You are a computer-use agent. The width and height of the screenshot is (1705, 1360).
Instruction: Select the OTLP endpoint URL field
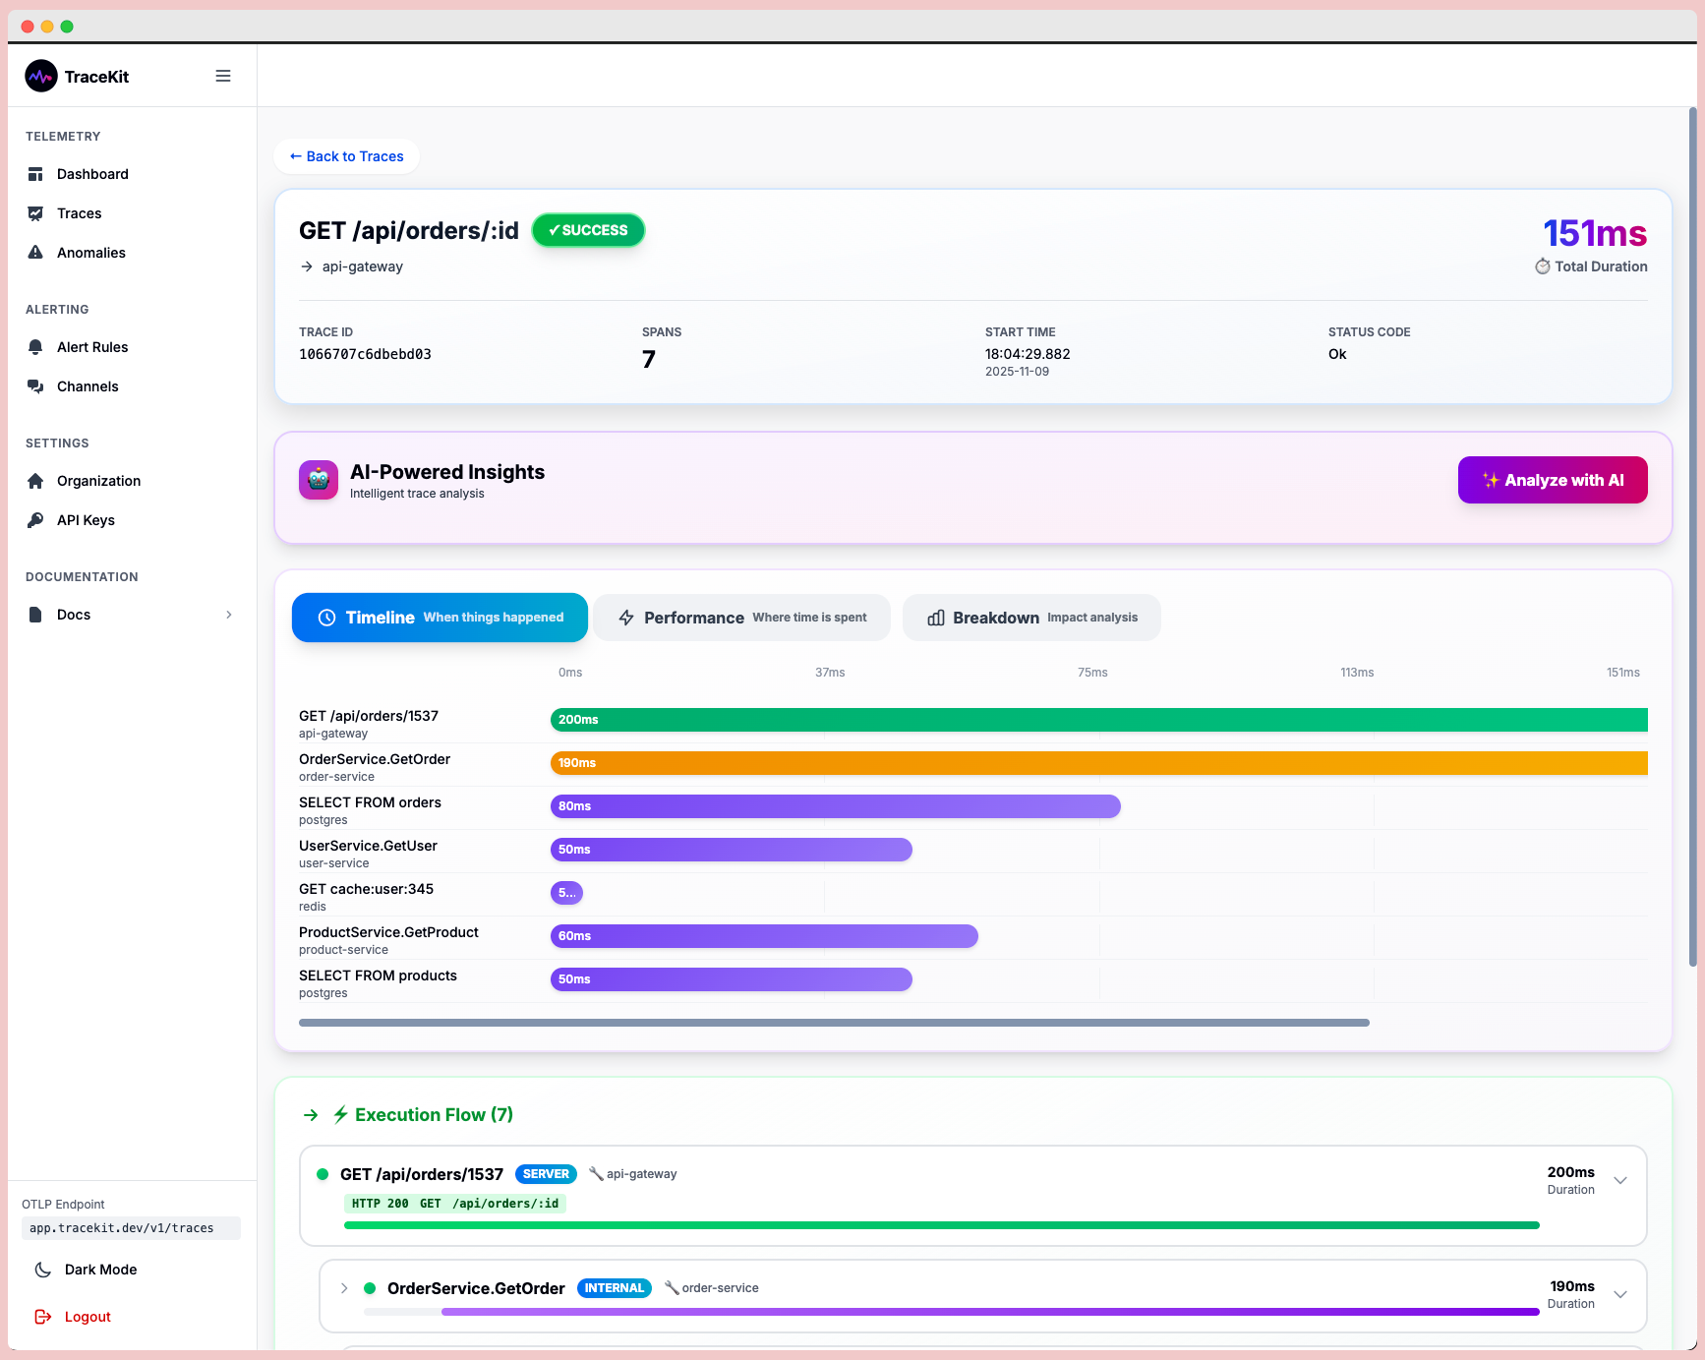tap(131, 1228)
